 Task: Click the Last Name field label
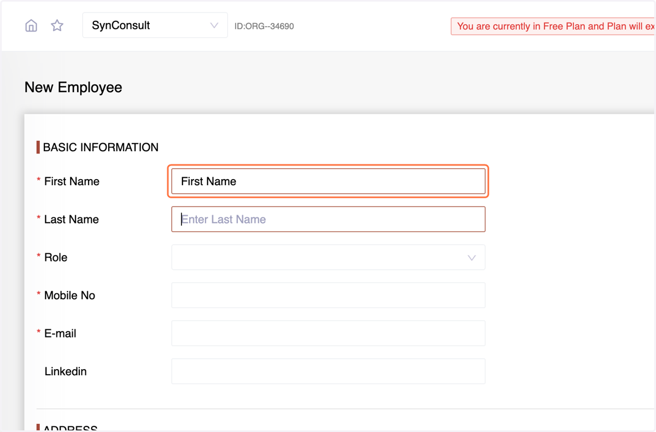pos(72,220)
